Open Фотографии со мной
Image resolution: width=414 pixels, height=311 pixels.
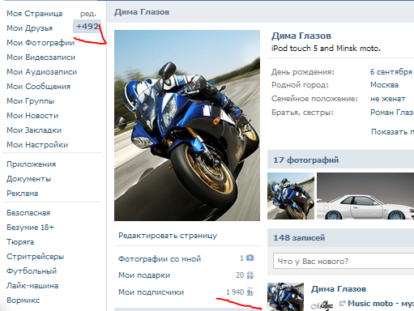160,258
